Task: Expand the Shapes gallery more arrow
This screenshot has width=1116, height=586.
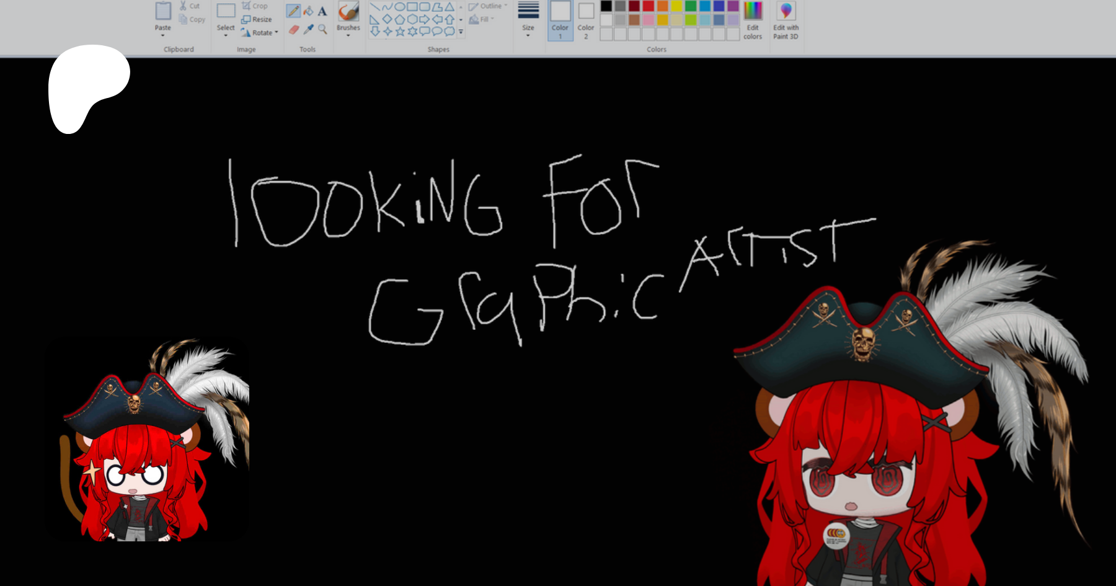Action: (x=461, y=32)
